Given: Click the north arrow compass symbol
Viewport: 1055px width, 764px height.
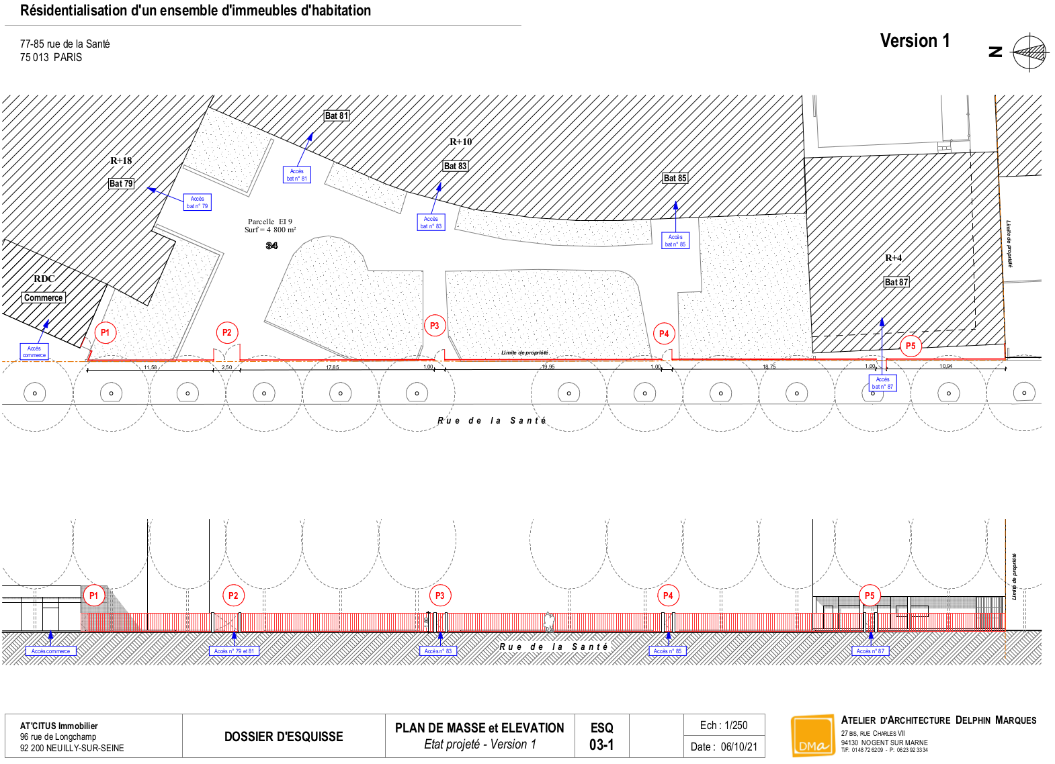Looking at the screenshot, I should [x=1029, y=52].
